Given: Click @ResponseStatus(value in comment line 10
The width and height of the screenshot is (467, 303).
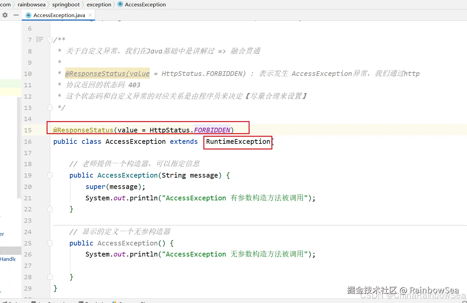Looking at the screenshot, I should 107,74.
